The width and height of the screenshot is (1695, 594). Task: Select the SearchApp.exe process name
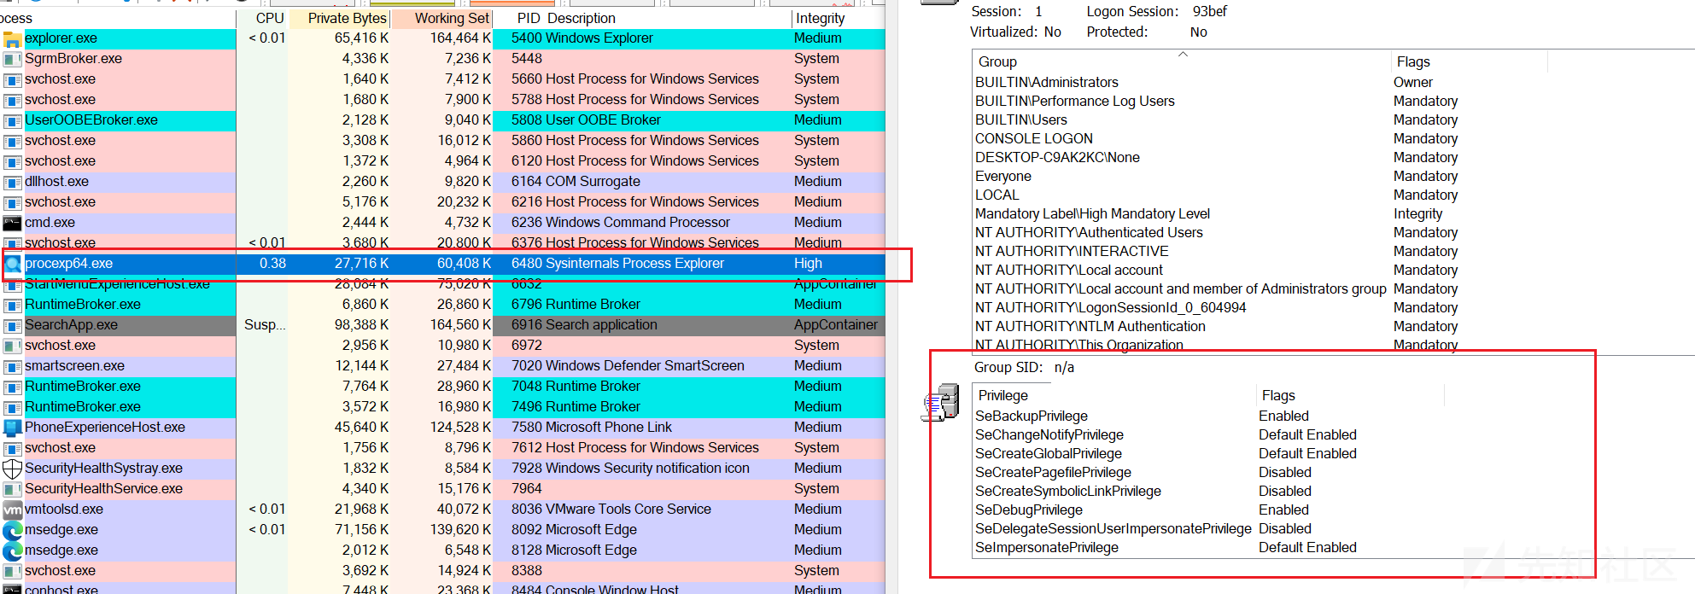pyautogui.click(x=71, y=325)
